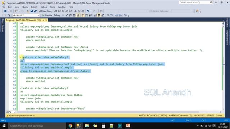Pin the Script.sql tab

43,20
